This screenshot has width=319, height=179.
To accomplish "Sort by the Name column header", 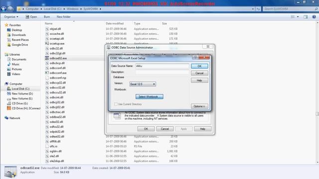I will pos(49,23).
